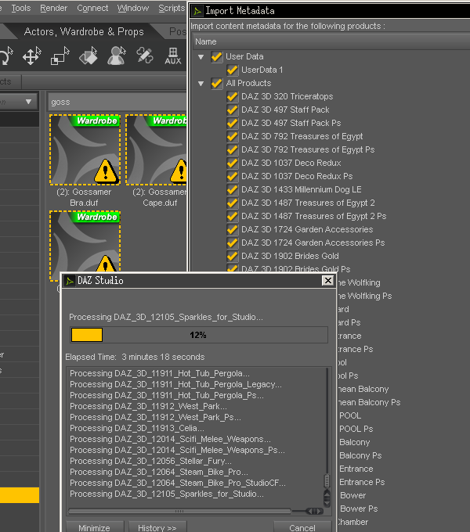Viewport: 470px width, 532px height.
Task: Open the AUX toolbar icon
Action: (173, 56)
